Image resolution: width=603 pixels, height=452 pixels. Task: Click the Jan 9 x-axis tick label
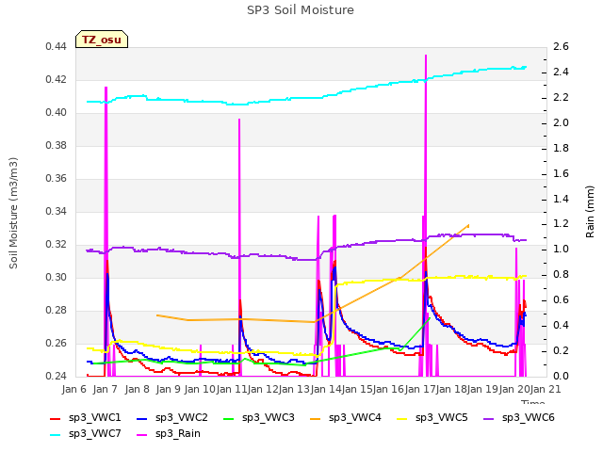coord(168,389)
